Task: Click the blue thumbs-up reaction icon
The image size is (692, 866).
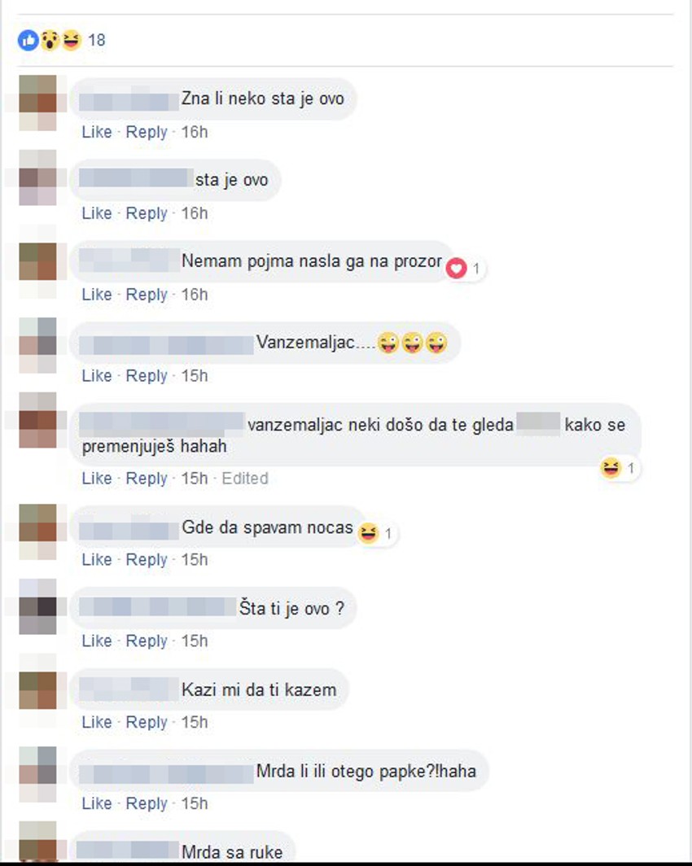Action: click(28, 40)
